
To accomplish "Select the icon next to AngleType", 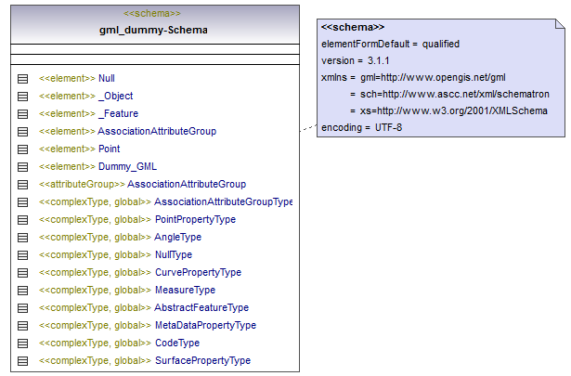I will tap(23, 238).
